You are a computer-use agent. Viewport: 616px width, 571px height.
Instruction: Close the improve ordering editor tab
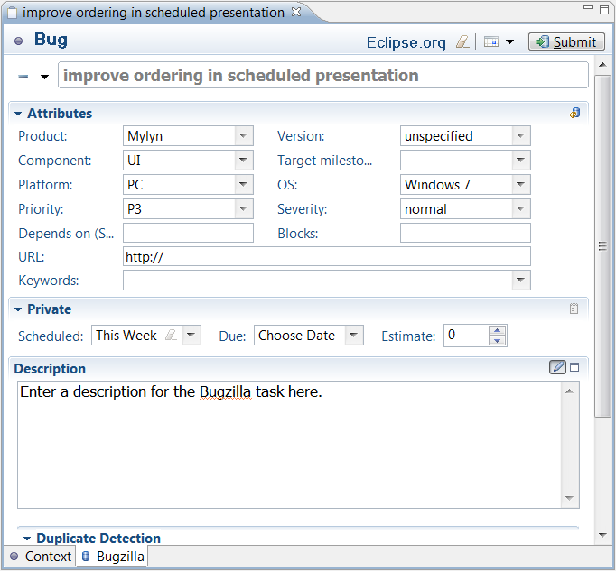[x=296, y=12]
